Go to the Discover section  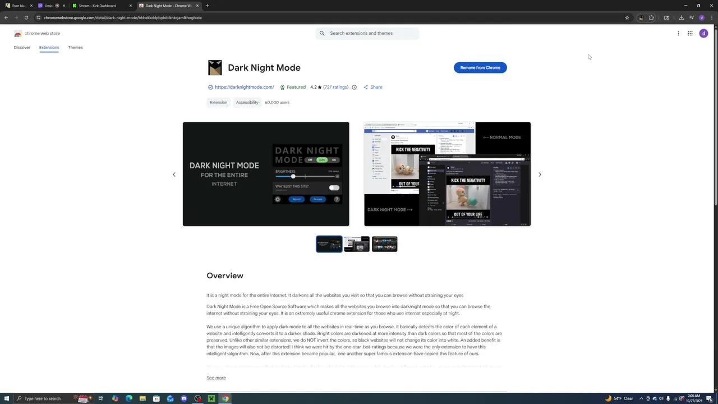click(x=22, y=47)
